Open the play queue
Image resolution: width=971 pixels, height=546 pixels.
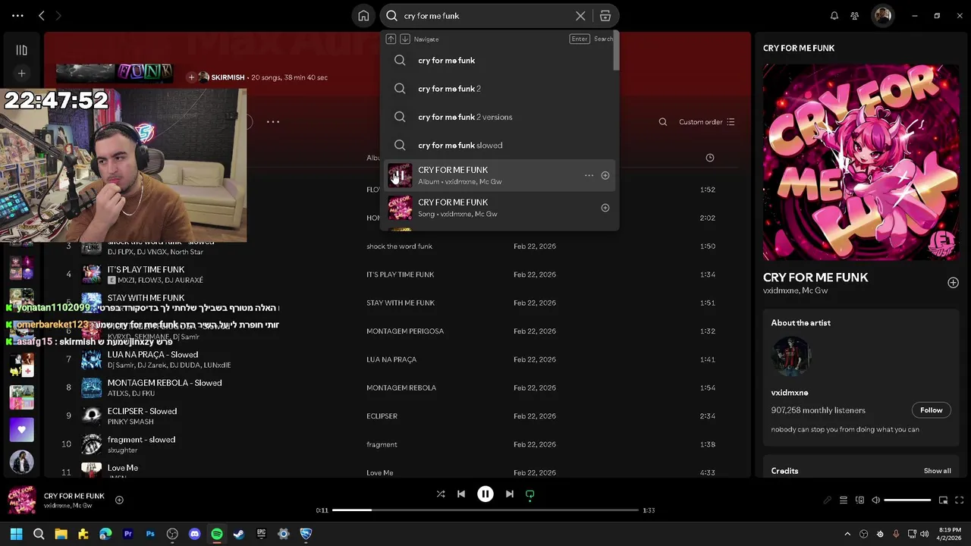click(843, 500)
